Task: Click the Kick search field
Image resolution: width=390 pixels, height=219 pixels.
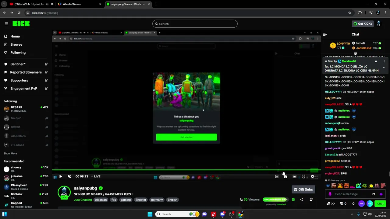Action: coord(195,24)
